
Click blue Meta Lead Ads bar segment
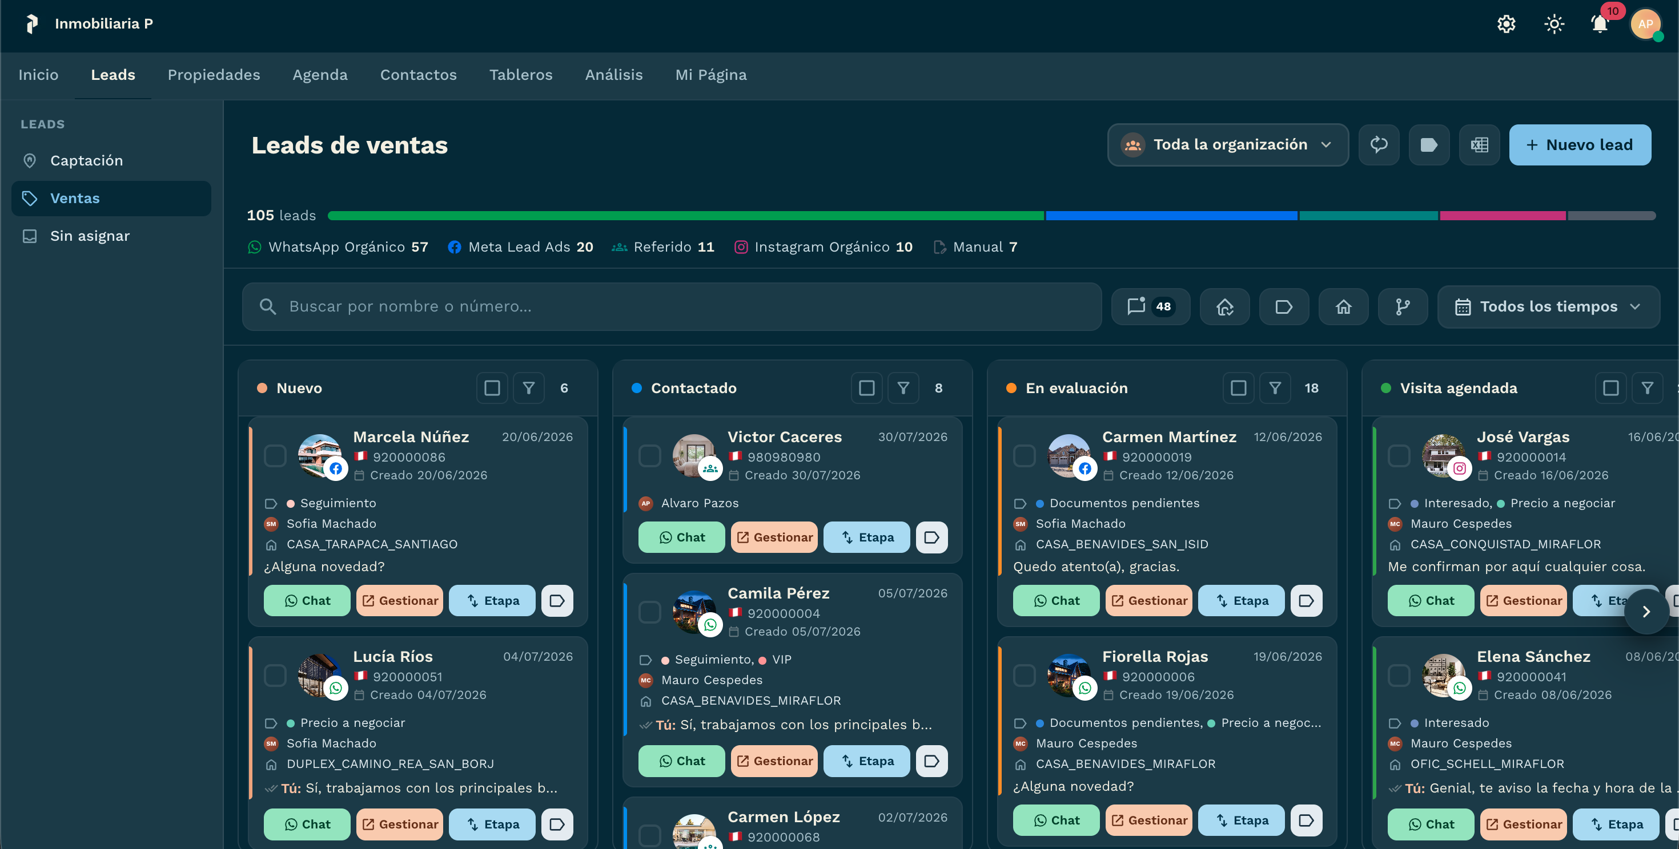coord(1171,216)
